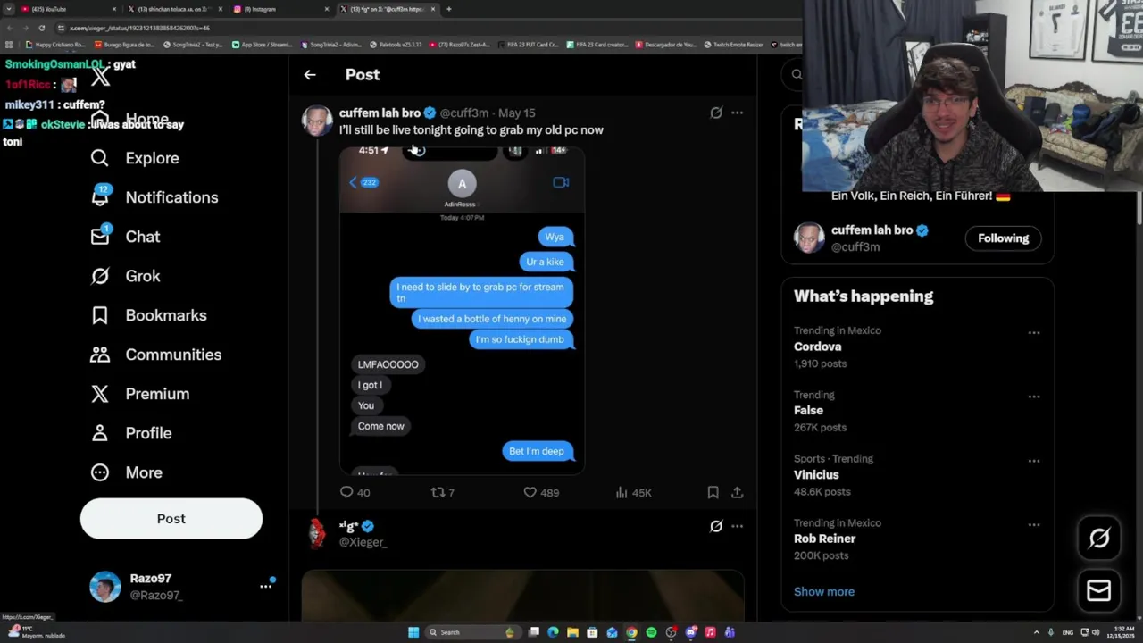Go to Profile in the sidebar

click(x=130, y=433)
